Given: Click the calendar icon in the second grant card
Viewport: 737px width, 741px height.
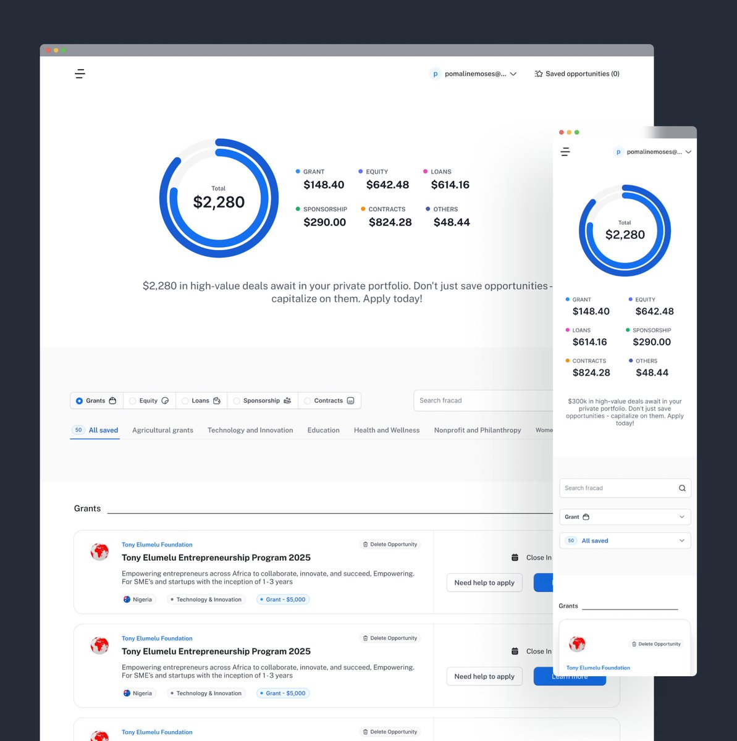Looking at the screenshot, I should click(515, 651).
